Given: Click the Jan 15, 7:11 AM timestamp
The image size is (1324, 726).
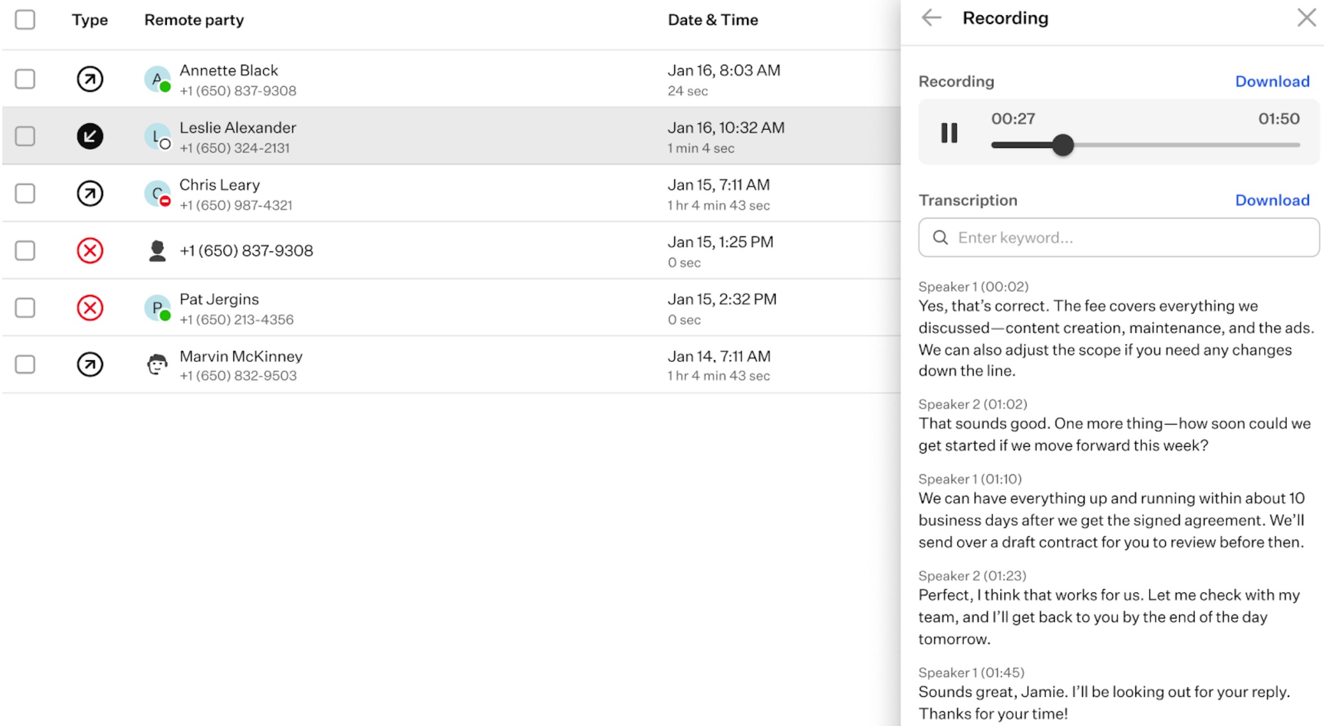Looking at the screenshot, I should coord(718,185).
